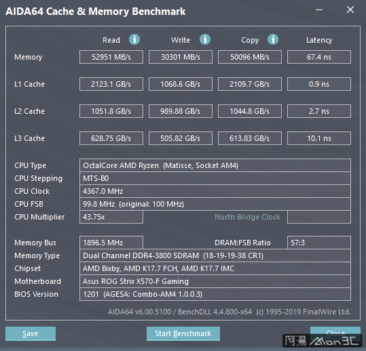Click the Motherboard field Asus ROG Strix X570-F
The image size is (366, 351).
click(215, 281)
